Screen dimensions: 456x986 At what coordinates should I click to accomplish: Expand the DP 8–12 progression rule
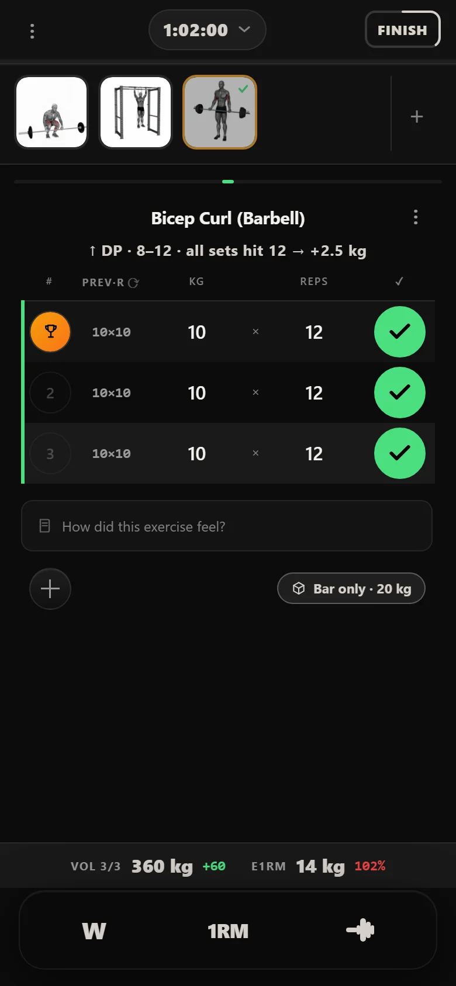[228, 251]
